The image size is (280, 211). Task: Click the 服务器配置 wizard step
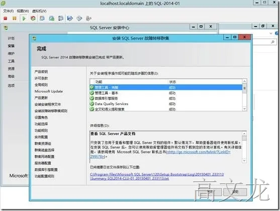(x=43, y=163)
